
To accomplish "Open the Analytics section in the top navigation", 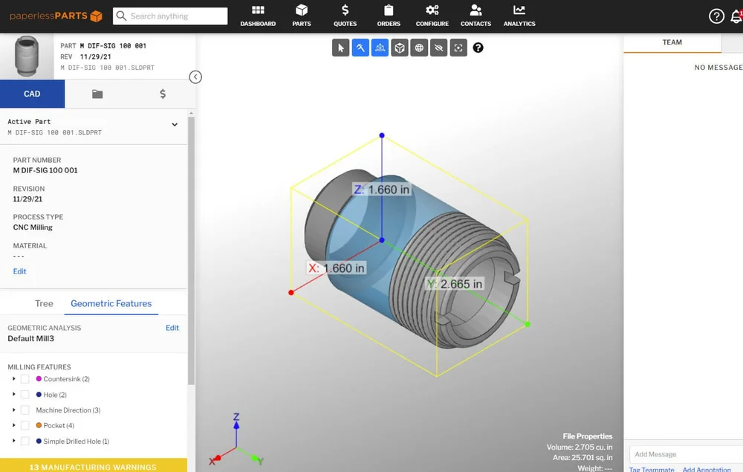I will pos(519,16).
